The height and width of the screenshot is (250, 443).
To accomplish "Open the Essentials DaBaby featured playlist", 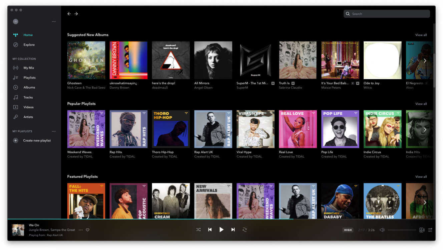I will pyautogui.click(x=340, y=201).
